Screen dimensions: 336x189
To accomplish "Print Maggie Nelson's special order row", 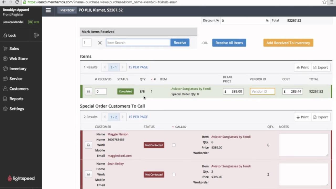I will pos(88,145).
